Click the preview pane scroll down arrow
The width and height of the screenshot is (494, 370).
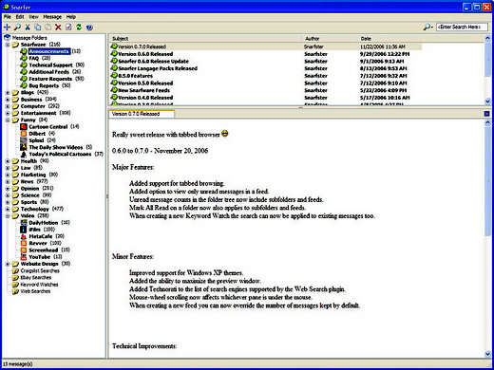pyautogui.click(x=487, y=354)
